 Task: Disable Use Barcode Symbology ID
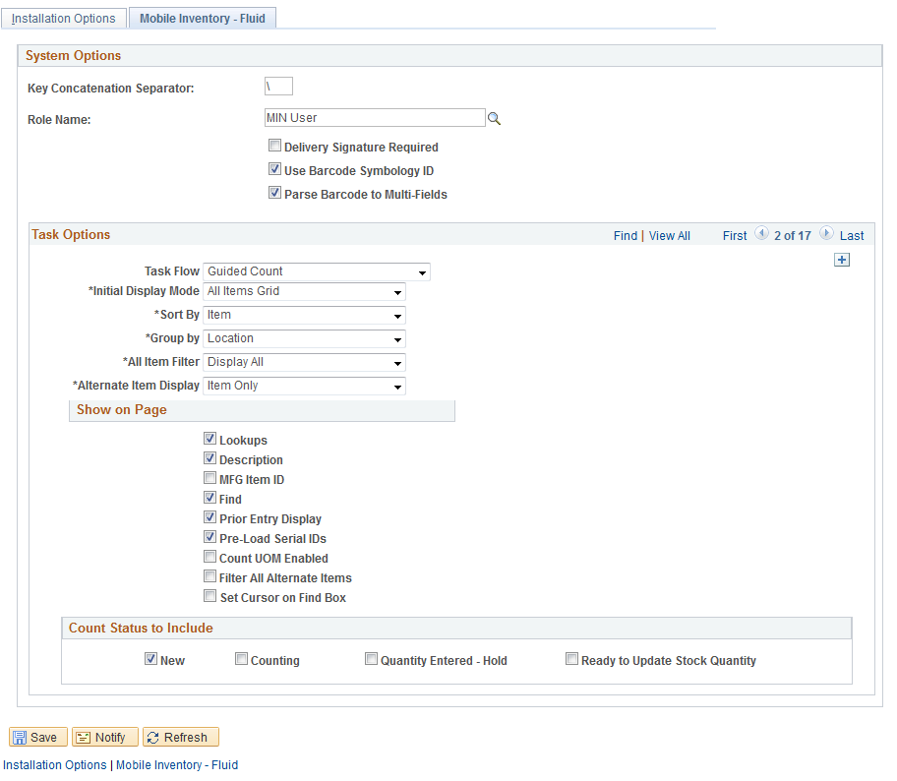tap(275, 168)
